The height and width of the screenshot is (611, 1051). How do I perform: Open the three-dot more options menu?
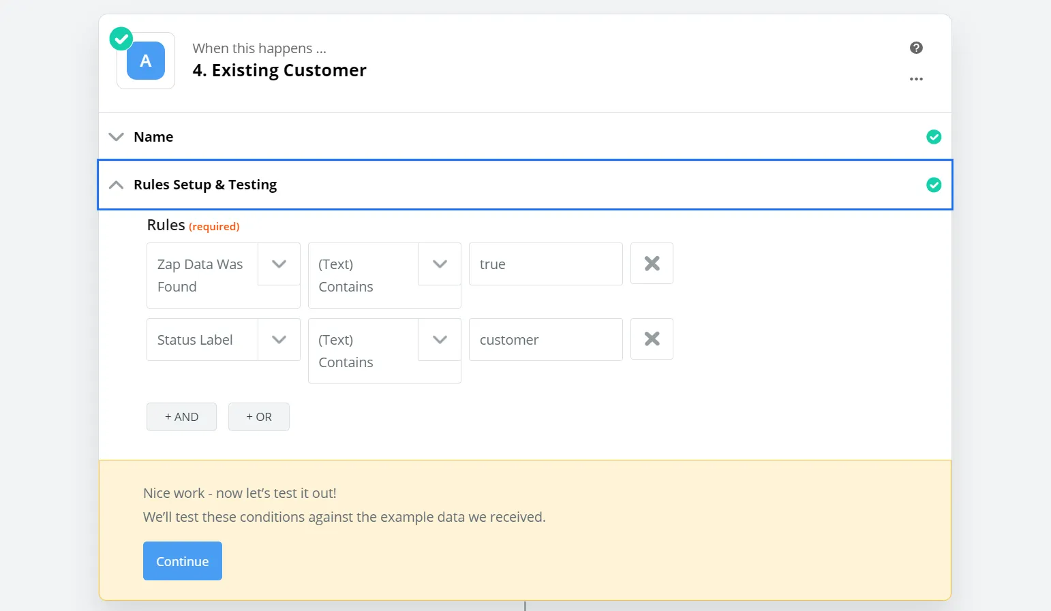point(916,79)
